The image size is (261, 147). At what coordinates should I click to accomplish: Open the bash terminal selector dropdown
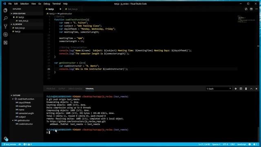tap(219, 89)
